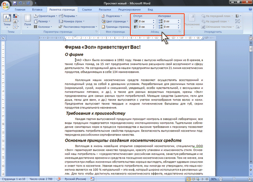Viewport: 253px width, 182px height.
Task: Open the round Office button menu
Action: (6, 5)
